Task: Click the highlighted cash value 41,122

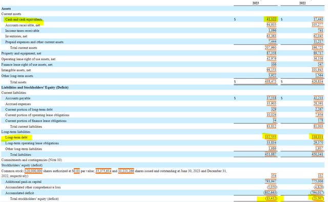Action: tap(271, 19)
